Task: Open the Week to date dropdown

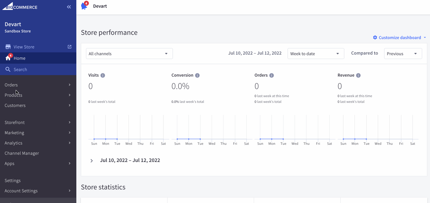Action: [316, 54]
